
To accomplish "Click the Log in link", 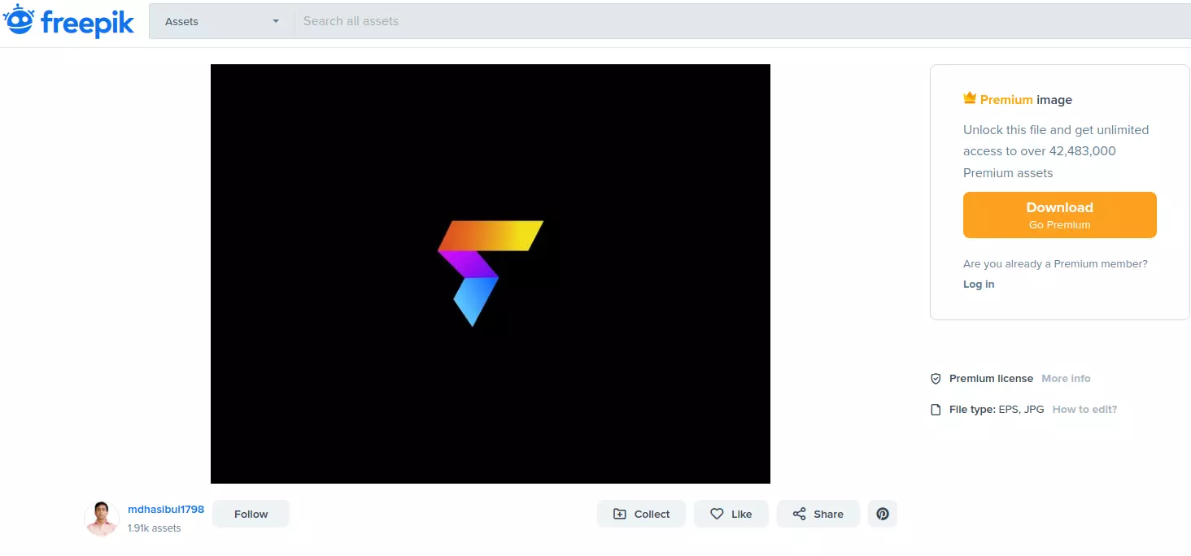I will tap(978, 284).
